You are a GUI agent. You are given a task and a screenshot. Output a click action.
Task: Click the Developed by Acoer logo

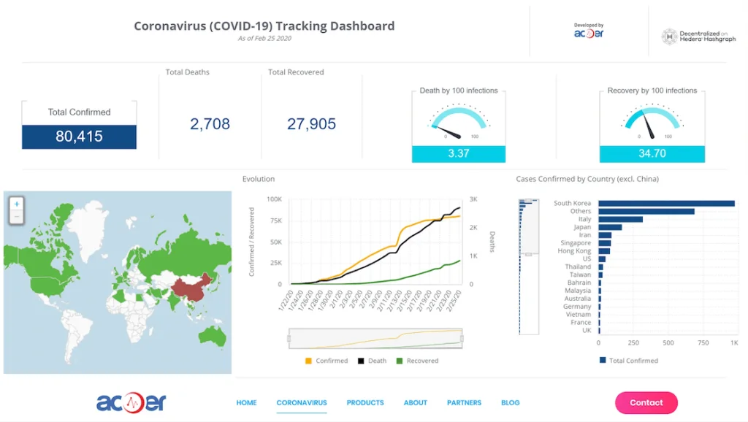click(589, 32)
